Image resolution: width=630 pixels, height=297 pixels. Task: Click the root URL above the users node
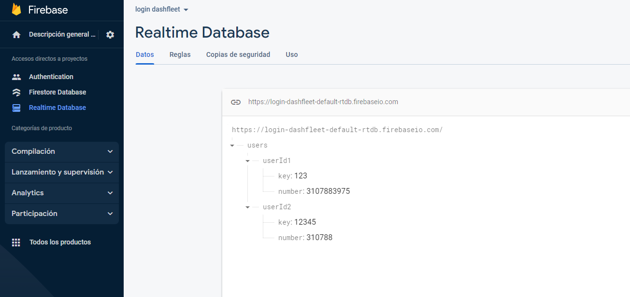point(337,130)
